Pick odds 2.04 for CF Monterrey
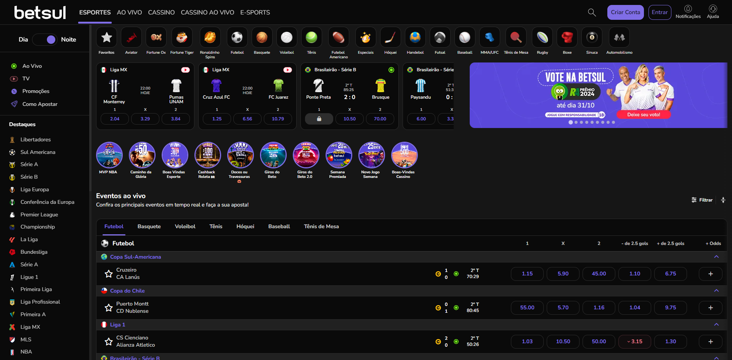 point(115,119)
